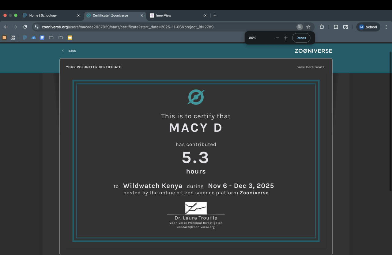
Task: Open the blue document bookmark
Action: click(42, 38)
